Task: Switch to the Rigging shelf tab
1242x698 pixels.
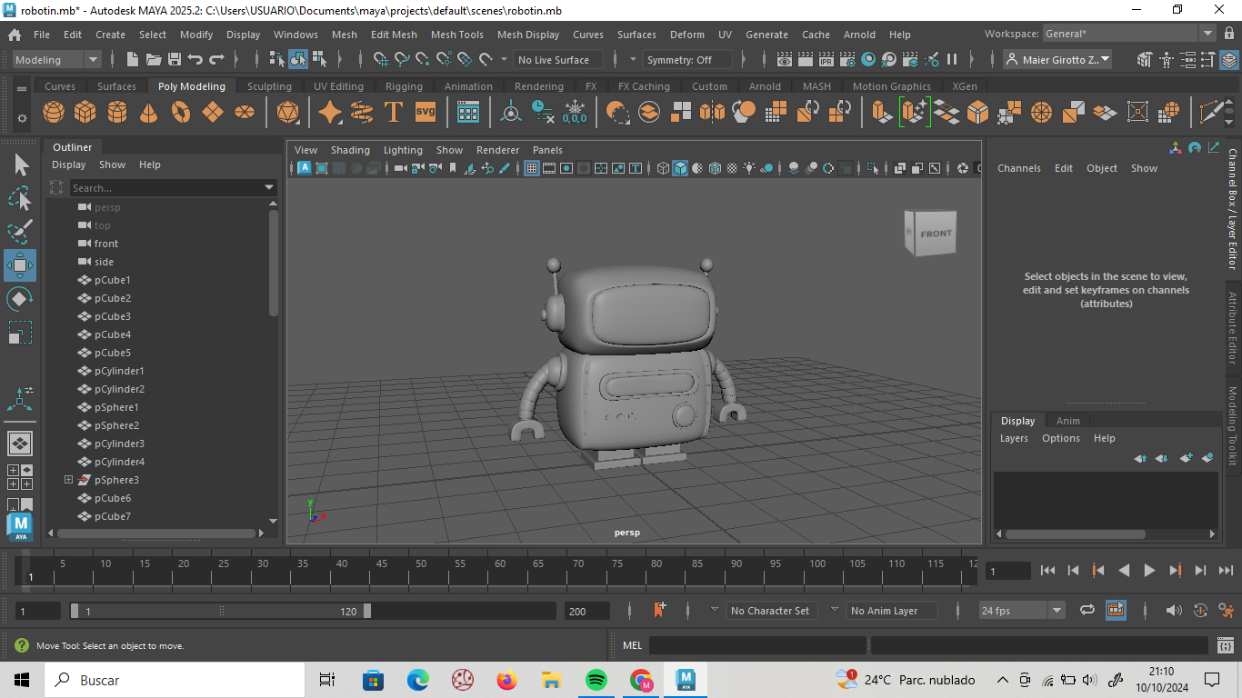Action: (x=404, y=86)
